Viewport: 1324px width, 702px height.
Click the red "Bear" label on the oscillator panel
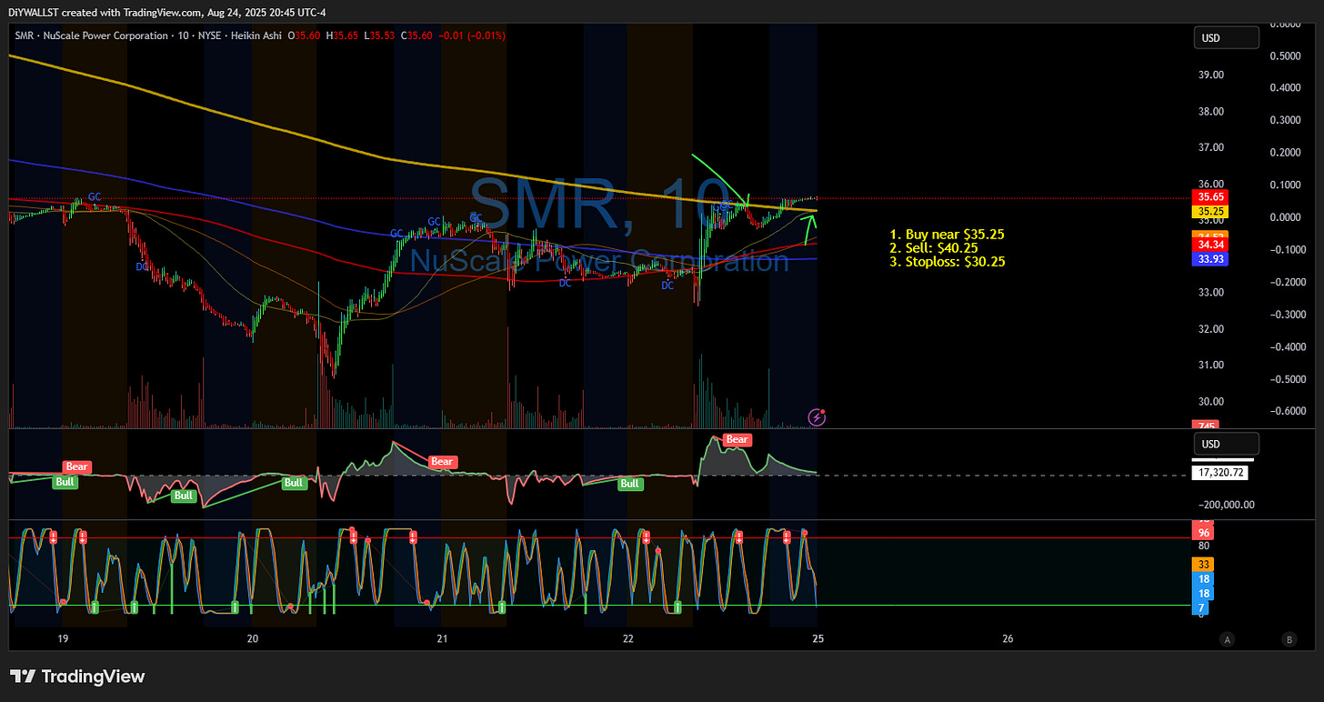point(737,439)
